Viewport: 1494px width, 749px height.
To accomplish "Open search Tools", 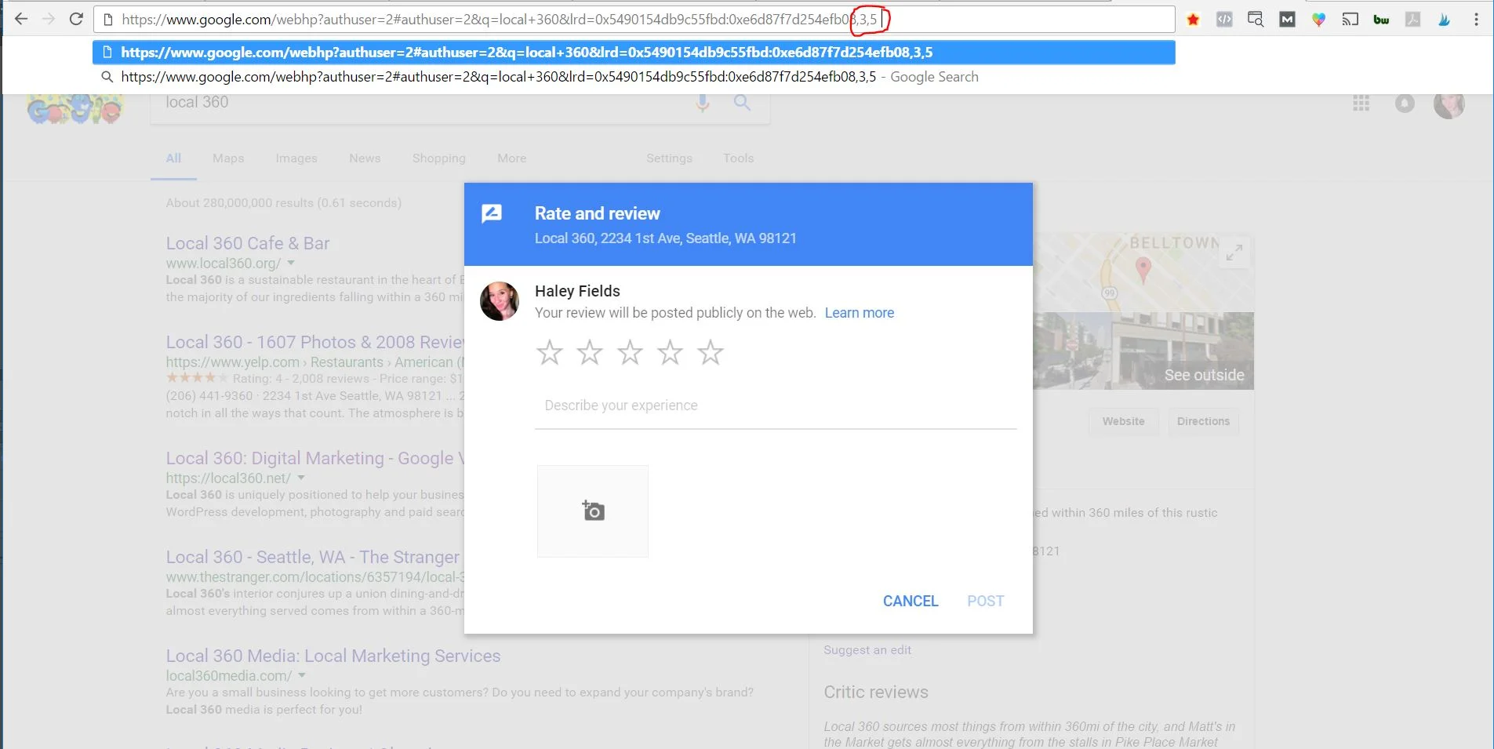I will 738,158.
